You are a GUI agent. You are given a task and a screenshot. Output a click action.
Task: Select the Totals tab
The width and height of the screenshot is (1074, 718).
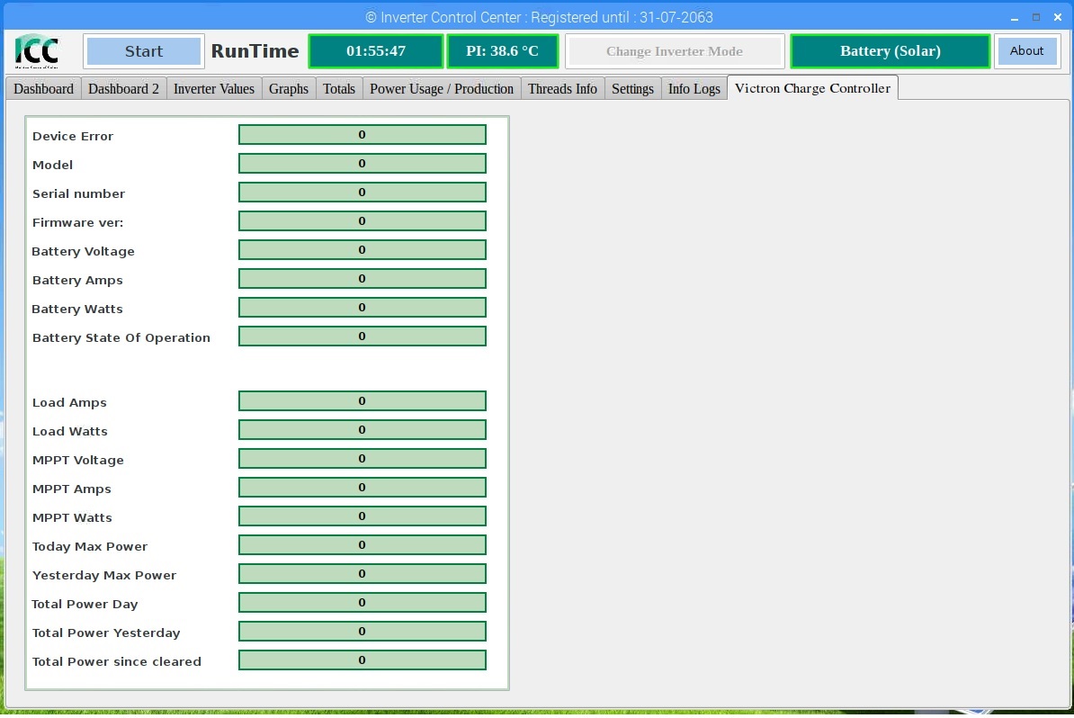pos(339,88)
